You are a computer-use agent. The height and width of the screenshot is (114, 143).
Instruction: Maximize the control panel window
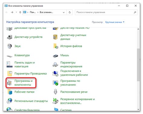(127, 6)
